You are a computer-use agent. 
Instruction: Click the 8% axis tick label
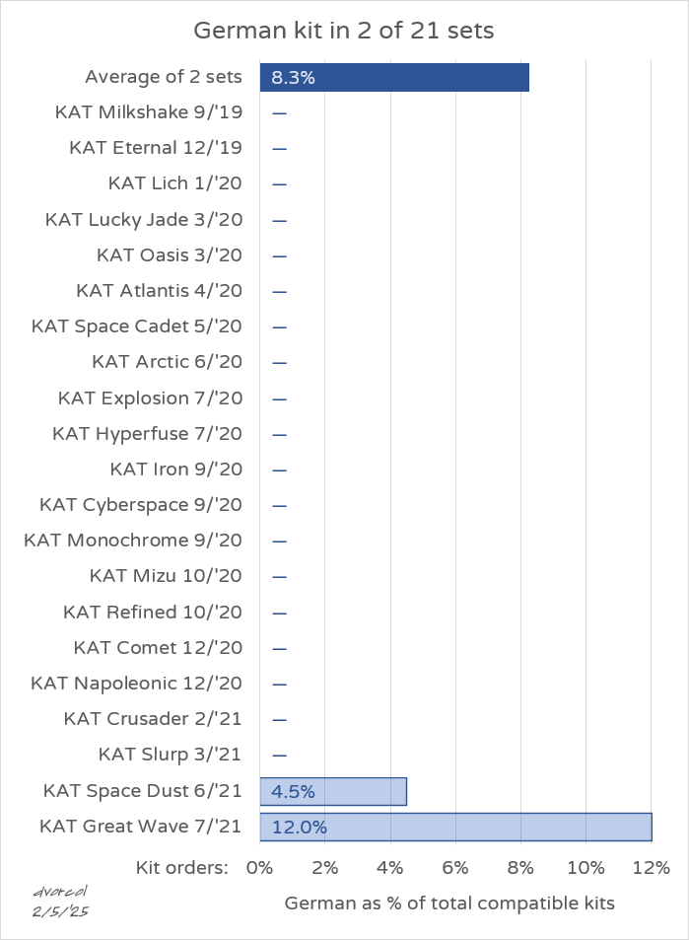pyautogui.click(x=520, y=868)
